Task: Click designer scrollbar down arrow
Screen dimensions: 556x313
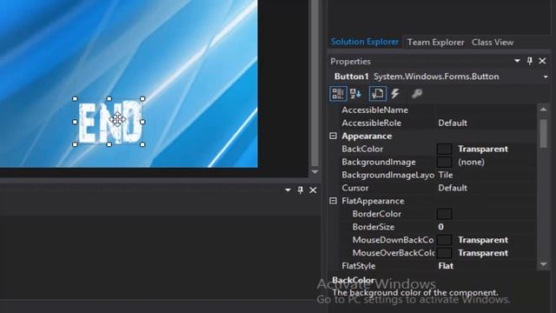Action: (x=314, y=172)
